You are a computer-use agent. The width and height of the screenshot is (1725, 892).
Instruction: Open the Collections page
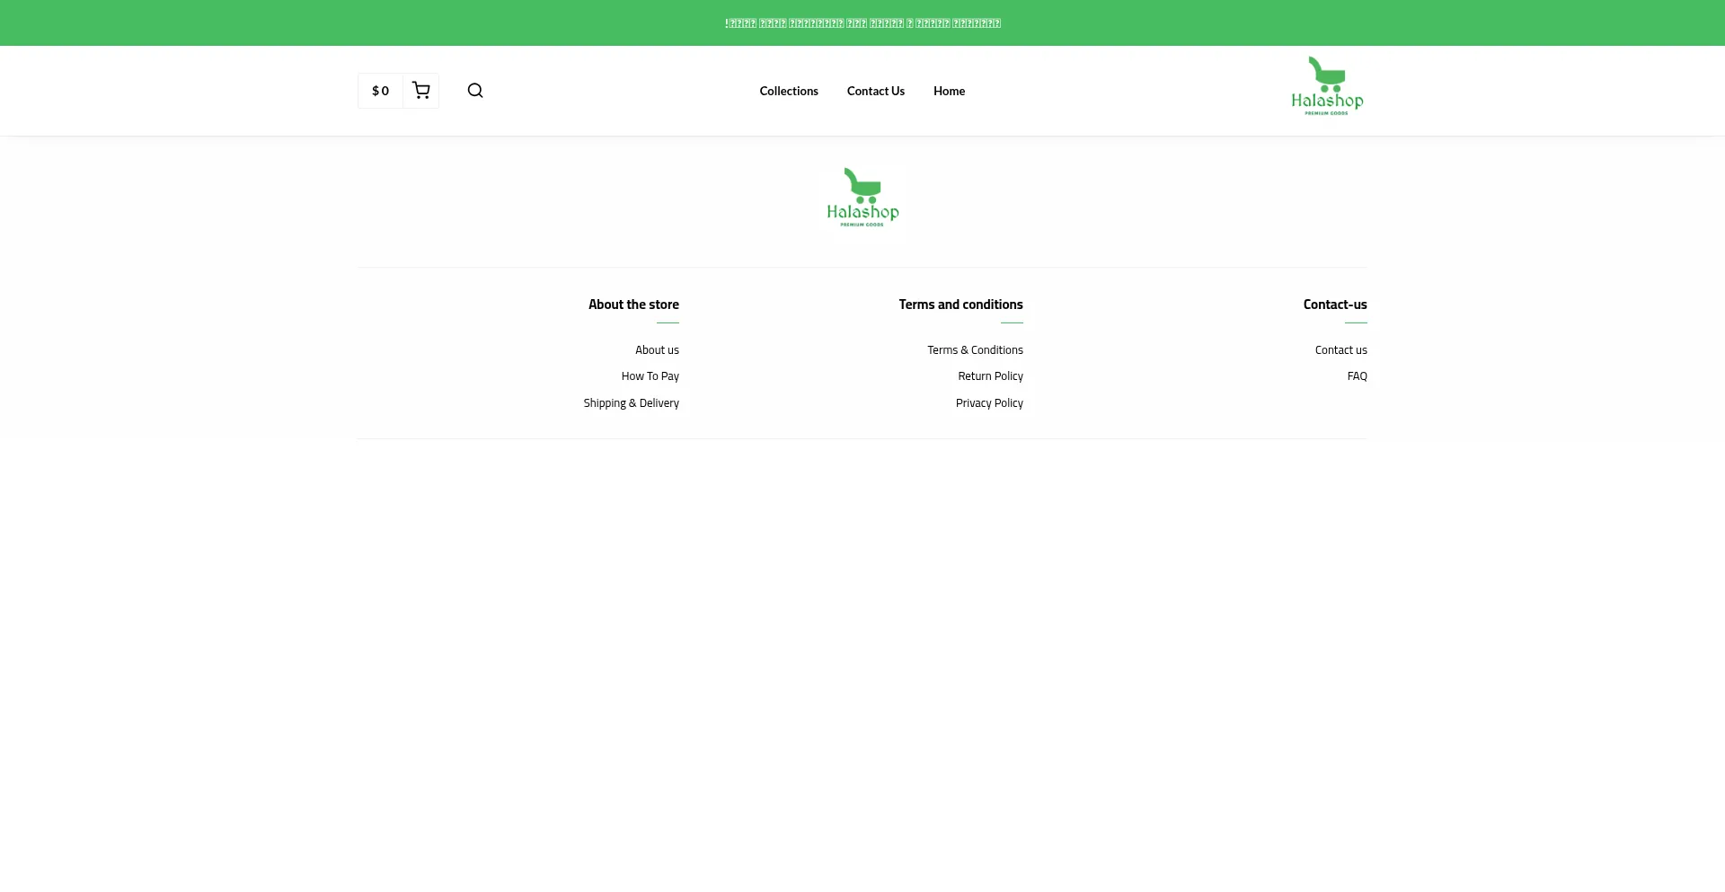[788, 90]
